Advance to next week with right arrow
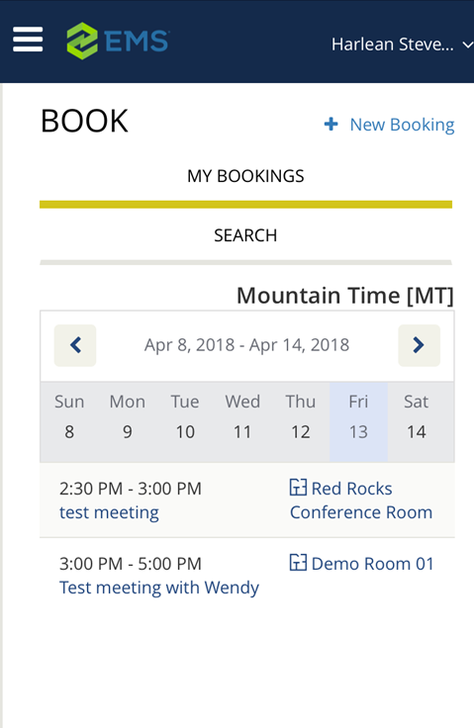The image size is (474, 728). (419, 345)
